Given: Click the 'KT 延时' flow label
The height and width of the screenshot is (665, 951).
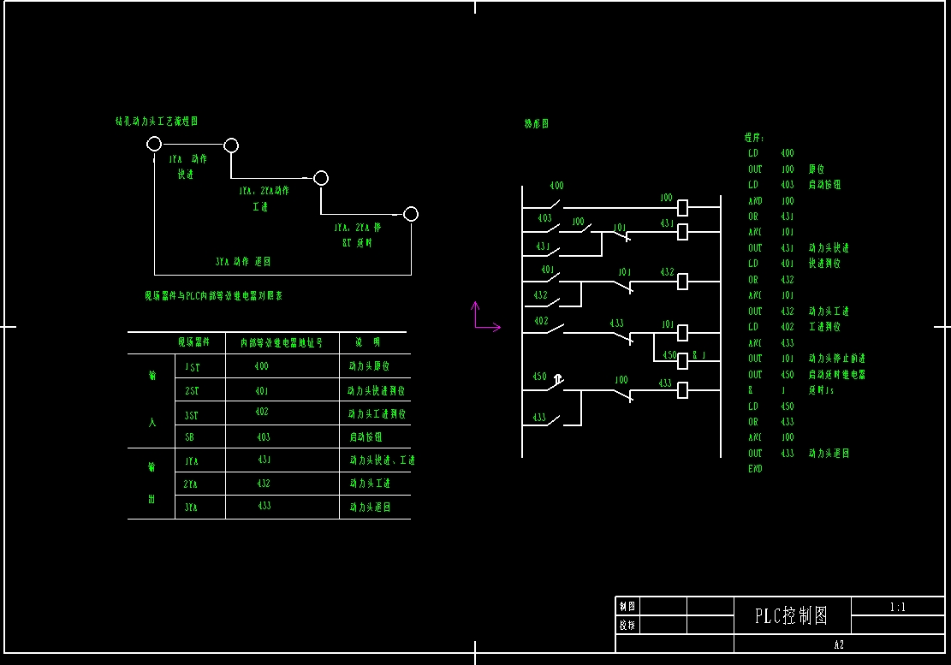Looking at the screenshot, I should click(357, 243).
